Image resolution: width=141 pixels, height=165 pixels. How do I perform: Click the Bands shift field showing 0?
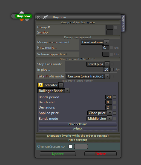109,102
